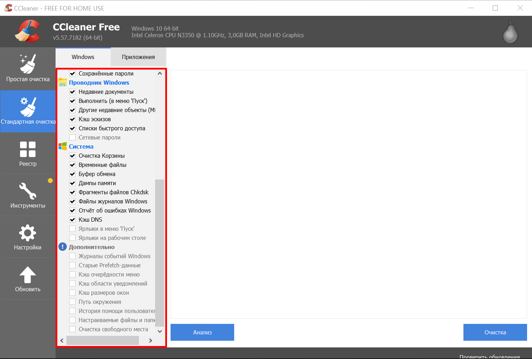
Task: Uncheck Файлы журналов Windows
Action: point(72,201)
